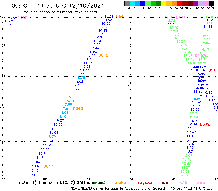The width and height of the screenshot is (218, 191).
Task: Click the subtitle '12 hour collection of altimeter wave heights'
Action: (57, 12)
